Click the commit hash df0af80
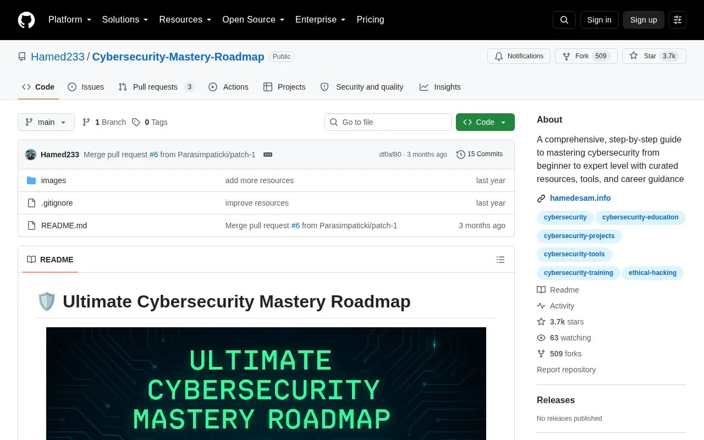 tap(390, 155)
